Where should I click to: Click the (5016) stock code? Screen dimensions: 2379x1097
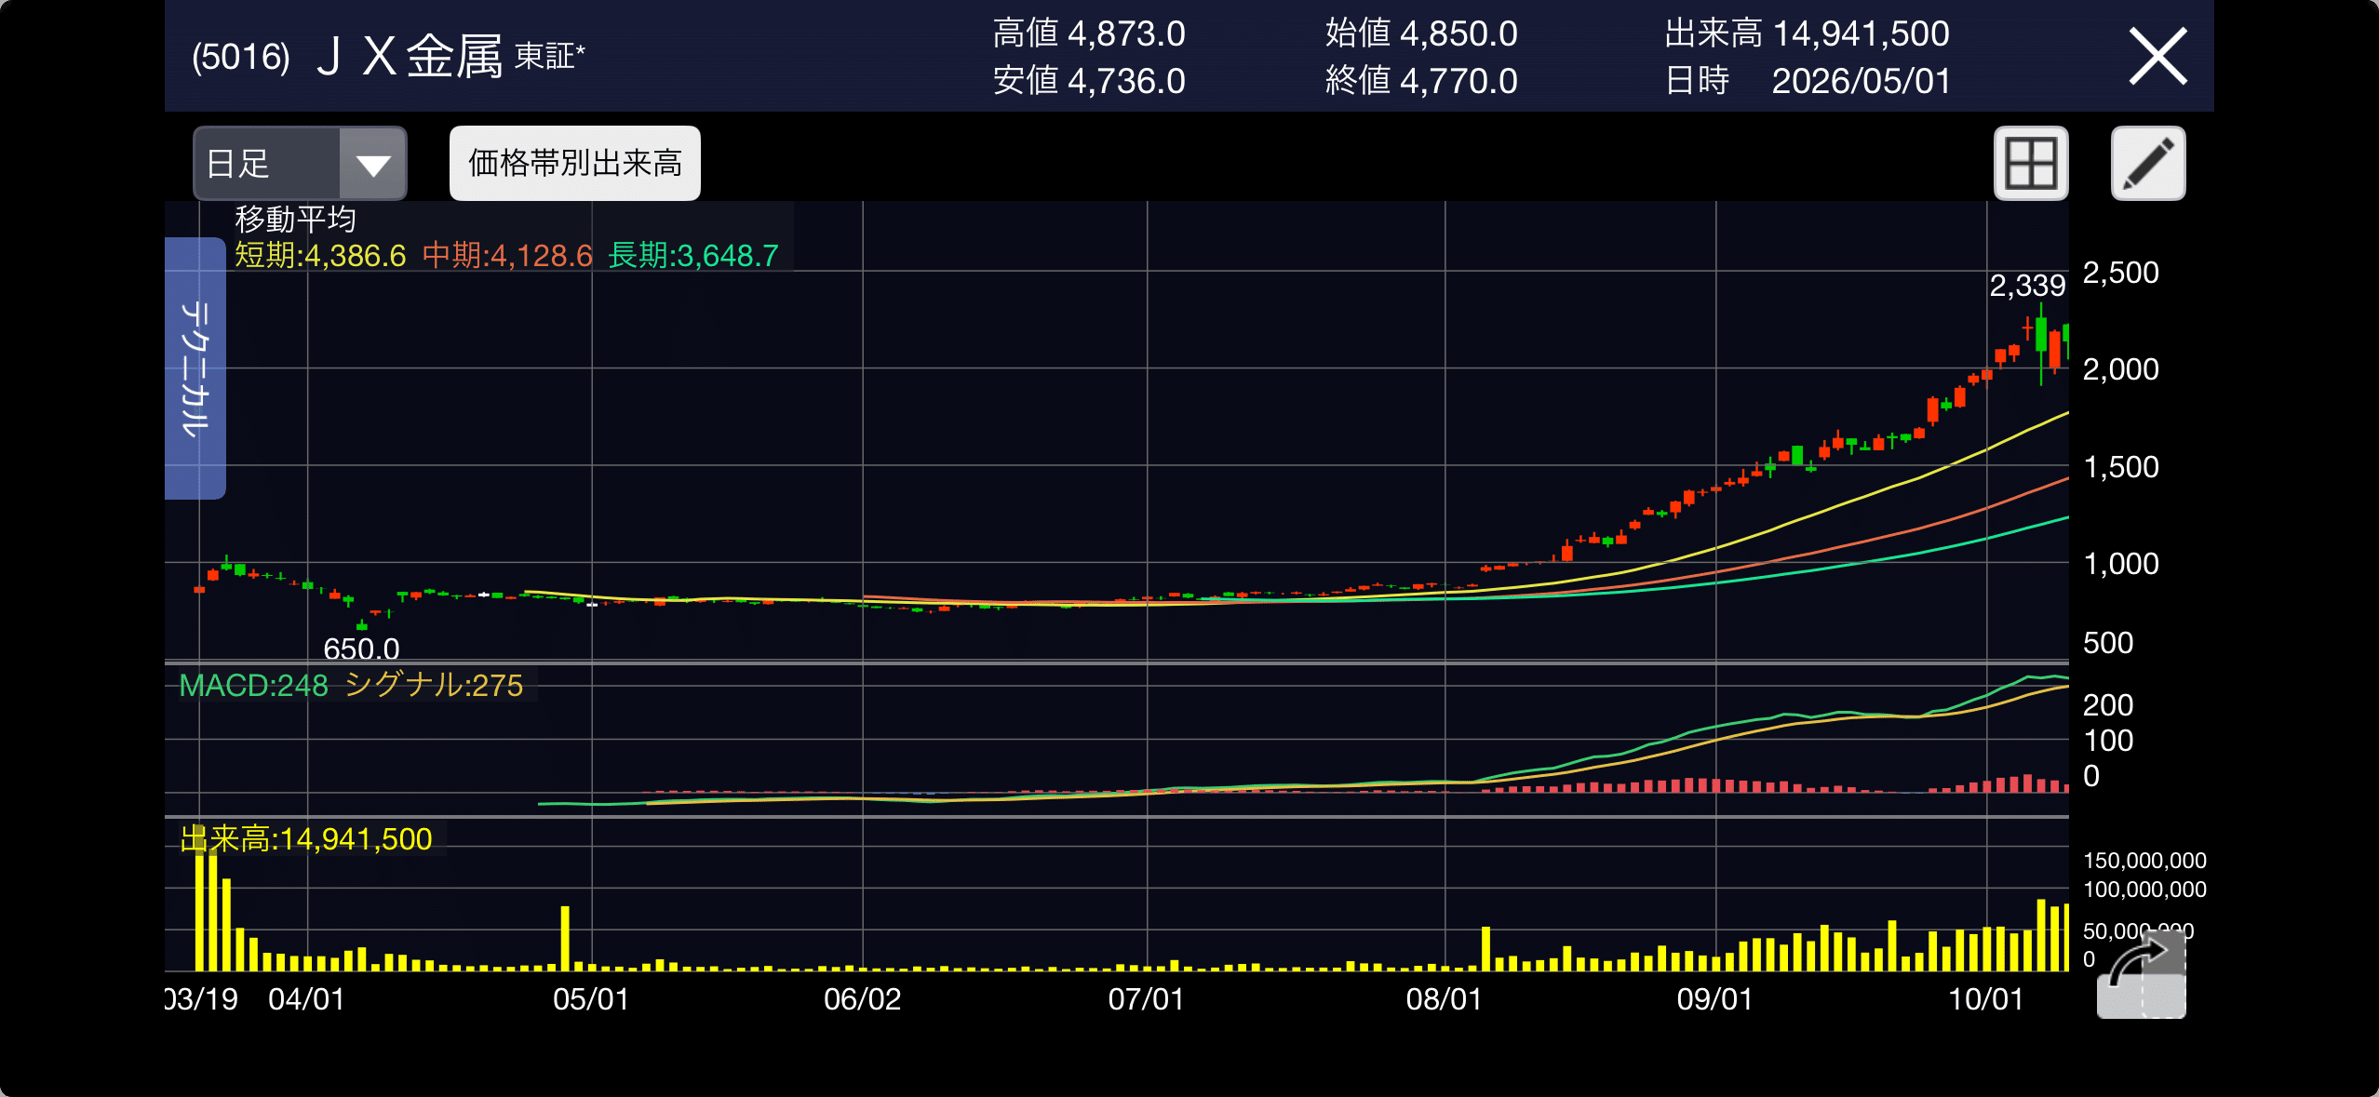(241, 57)
